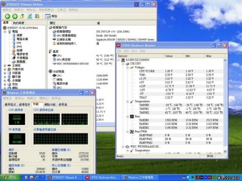
Task: Collapse the ITE IT87 node
Action: pos(123,64)
